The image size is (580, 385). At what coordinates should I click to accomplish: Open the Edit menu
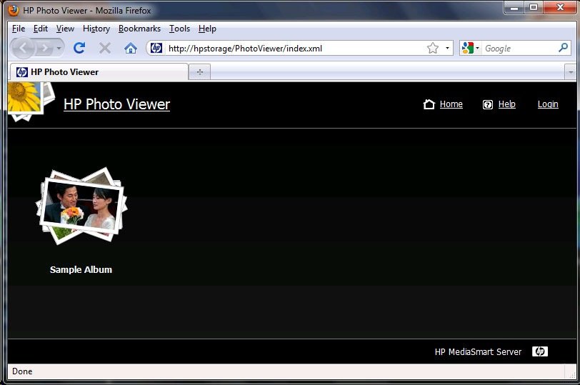40,29
